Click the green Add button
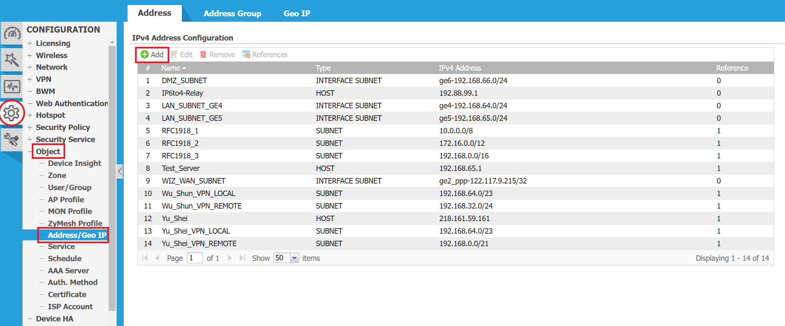The image size is (785, 326). click(152, 55)
